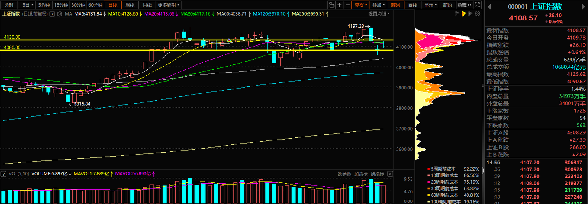Screen dimensions: 588x204
Task: Select the horizontal bars chip view icon
Action: pyautogui.click(x=458, y=14)
